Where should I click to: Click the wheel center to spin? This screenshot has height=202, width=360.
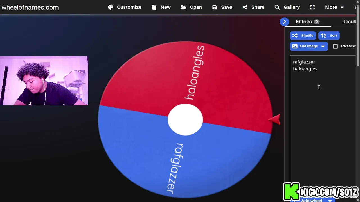pyautogui.click(x=185, y=120)
